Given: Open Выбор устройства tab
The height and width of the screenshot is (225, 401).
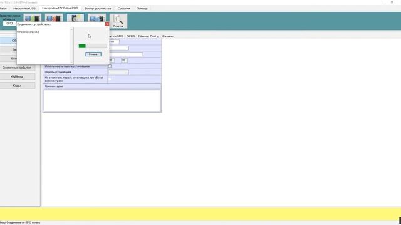Looking at the screenshot, I should tap(98, 8).
